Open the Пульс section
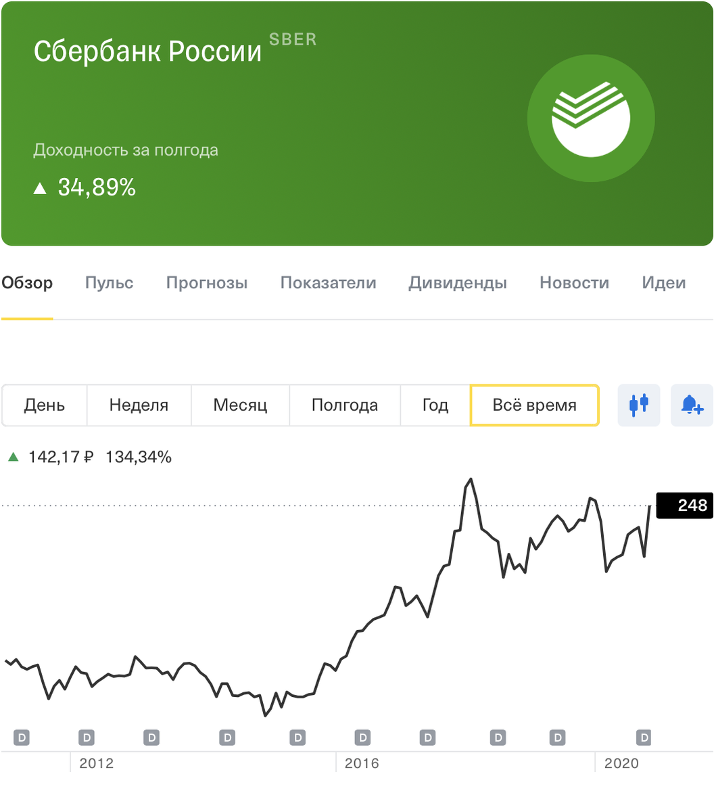716x812 pixels. pos(109,283)
